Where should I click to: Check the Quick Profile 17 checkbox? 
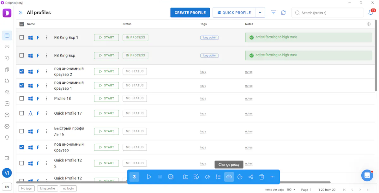tap(21, 113)
